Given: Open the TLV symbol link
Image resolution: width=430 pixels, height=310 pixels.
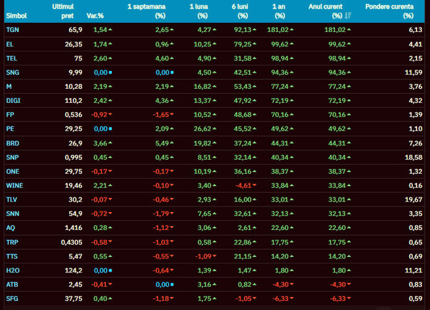Looking at the screenshot, I should pyautogui.click(x=11, y=200).
